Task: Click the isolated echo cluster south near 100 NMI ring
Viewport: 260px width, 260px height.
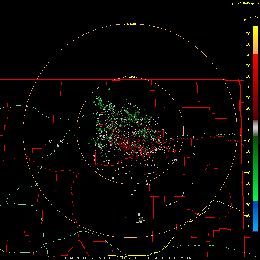Action: pos(141,219)
